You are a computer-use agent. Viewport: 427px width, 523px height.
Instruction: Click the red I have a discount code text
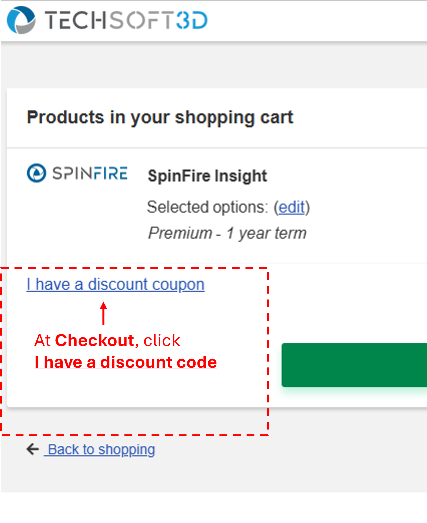point(126,362)
